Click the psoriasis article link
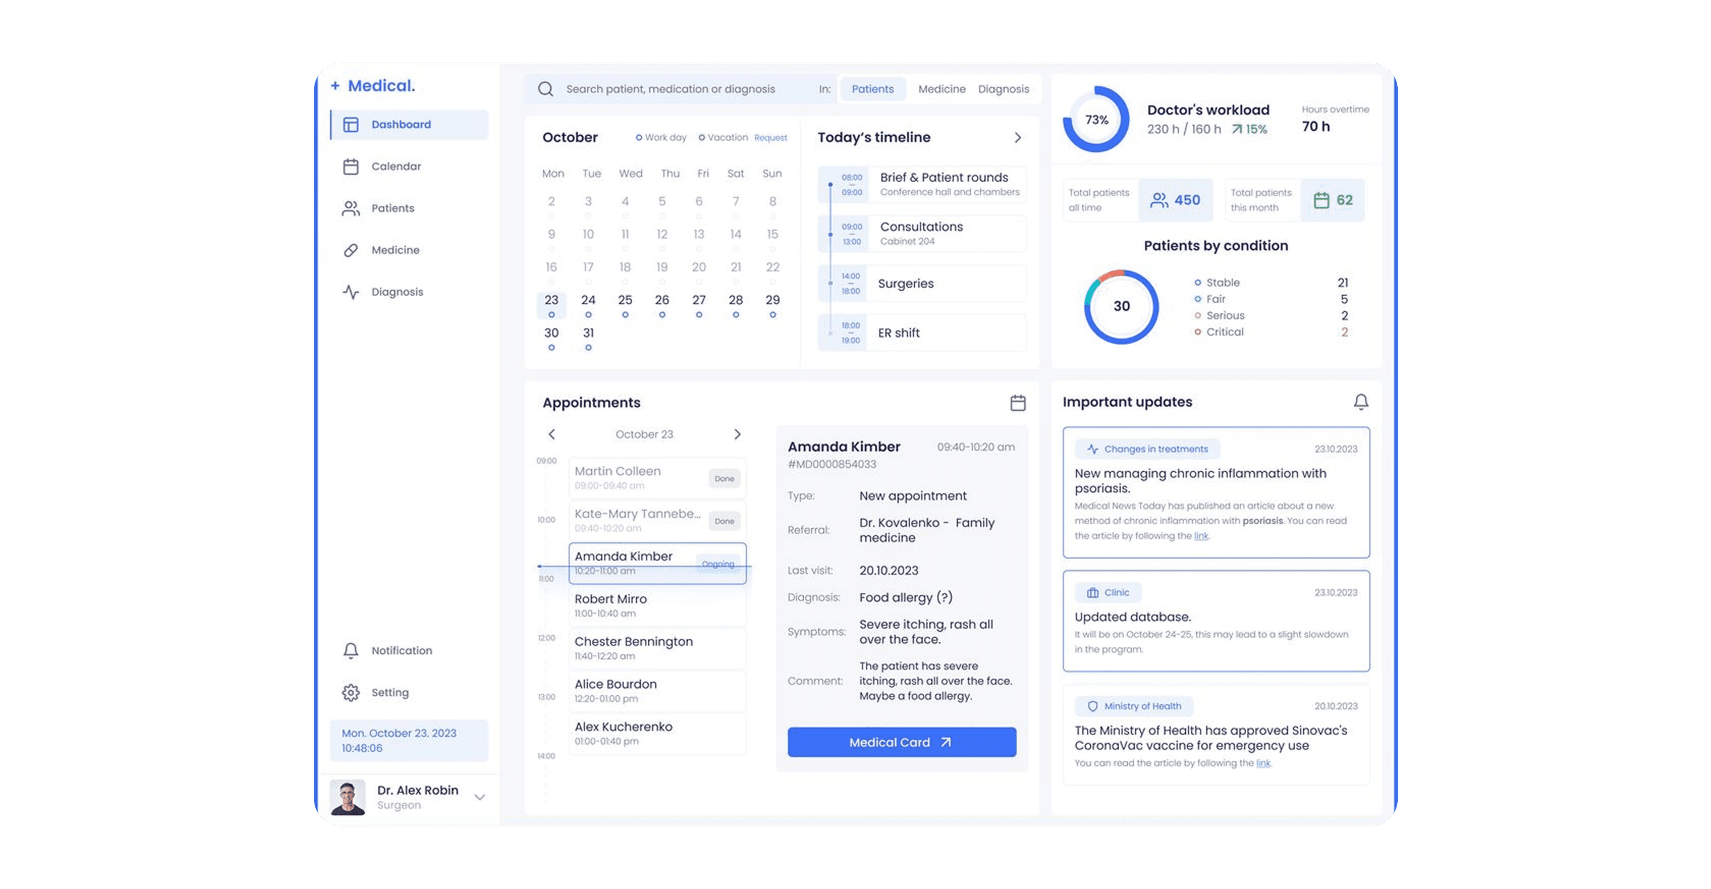This screenshot has height=889, width=1711. [x=1201, y=536]
